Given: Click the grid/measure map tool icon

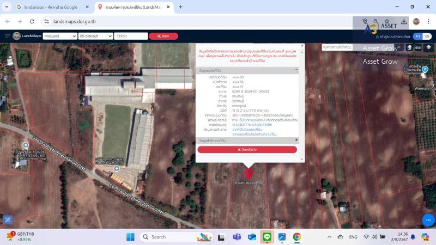Looking at the screenshot, I should pos(418,47).
